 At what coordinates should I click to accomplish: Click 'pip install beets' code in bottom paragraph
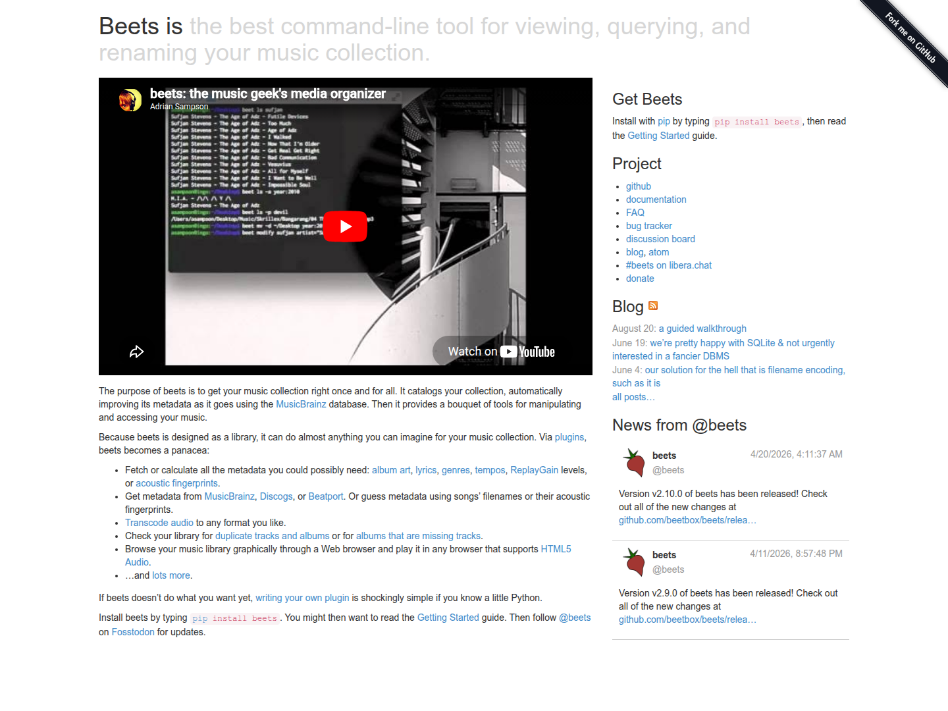pos(235,618)
